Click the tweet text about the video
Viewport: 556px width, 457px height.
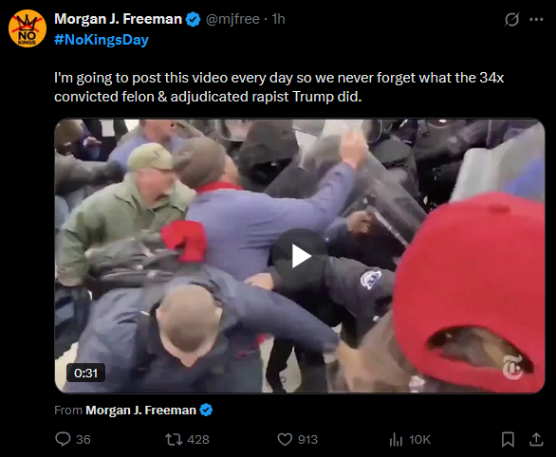[279, 87]
